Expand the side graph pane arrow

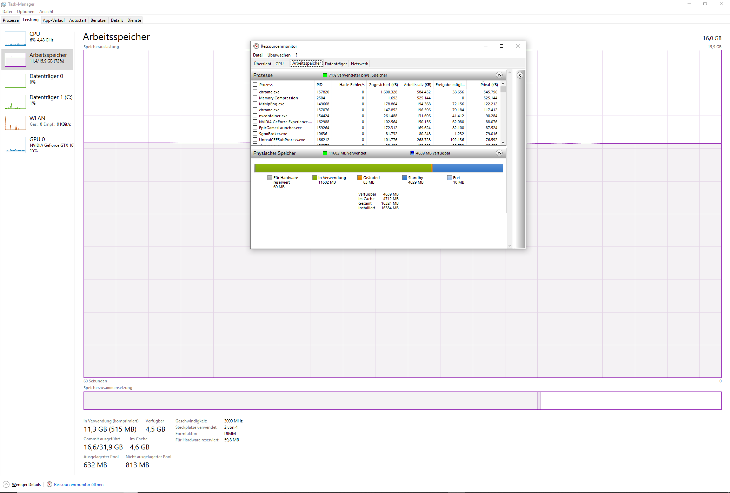(x=520, y=75)
